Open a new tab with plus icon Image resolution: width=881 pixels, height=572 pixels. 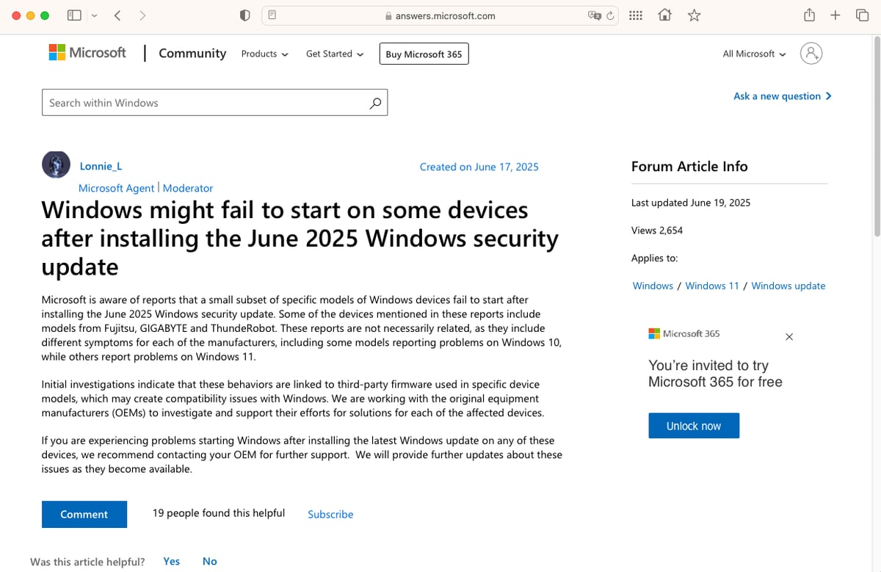click(835, 15)
